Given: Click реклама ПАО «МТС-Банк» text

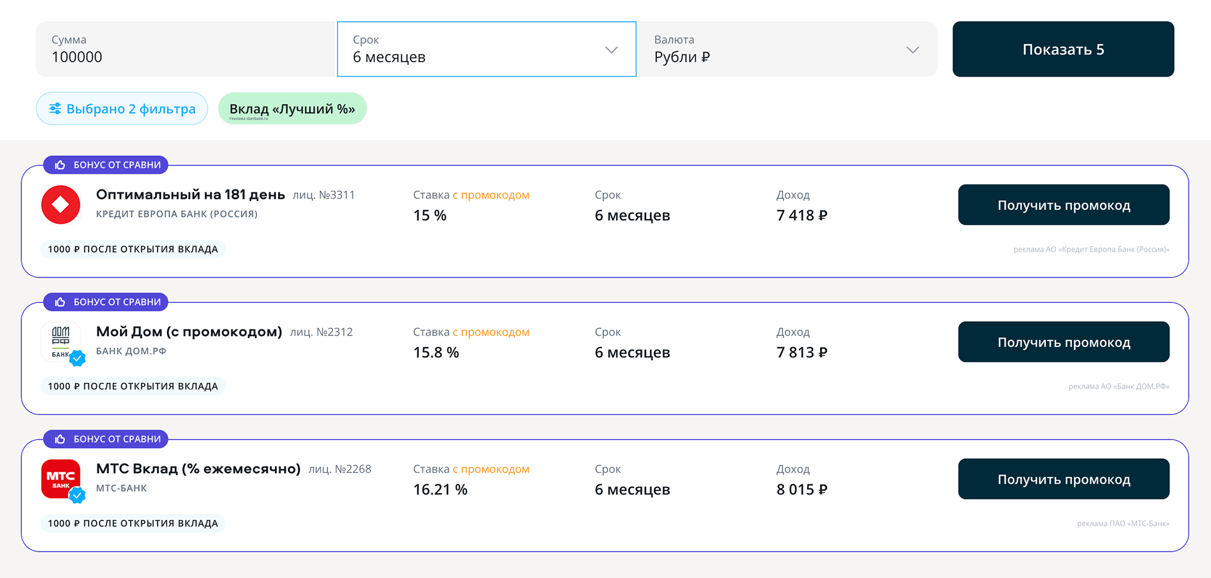Looking at the screenshot, I should click(1123, 524).
